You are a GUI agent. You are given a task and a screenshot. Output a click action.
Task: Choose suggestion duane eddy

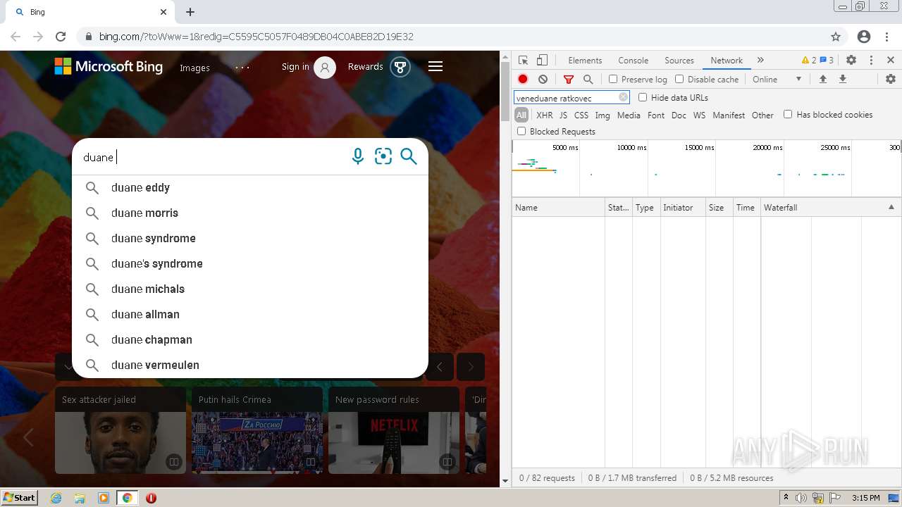click(250, 187)
